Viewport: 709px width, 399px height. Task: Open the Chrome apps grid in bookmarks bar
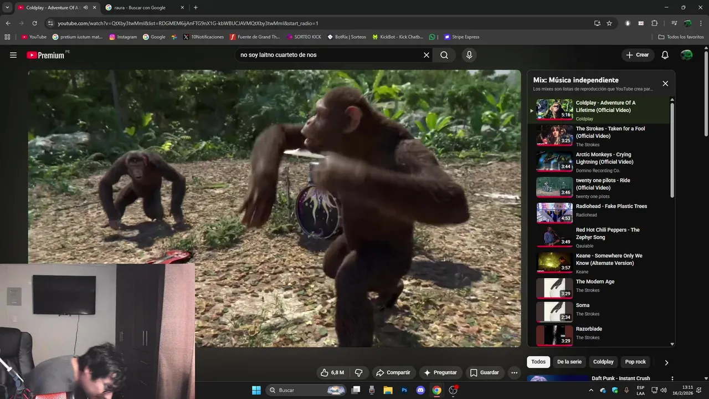click(7, 37)
